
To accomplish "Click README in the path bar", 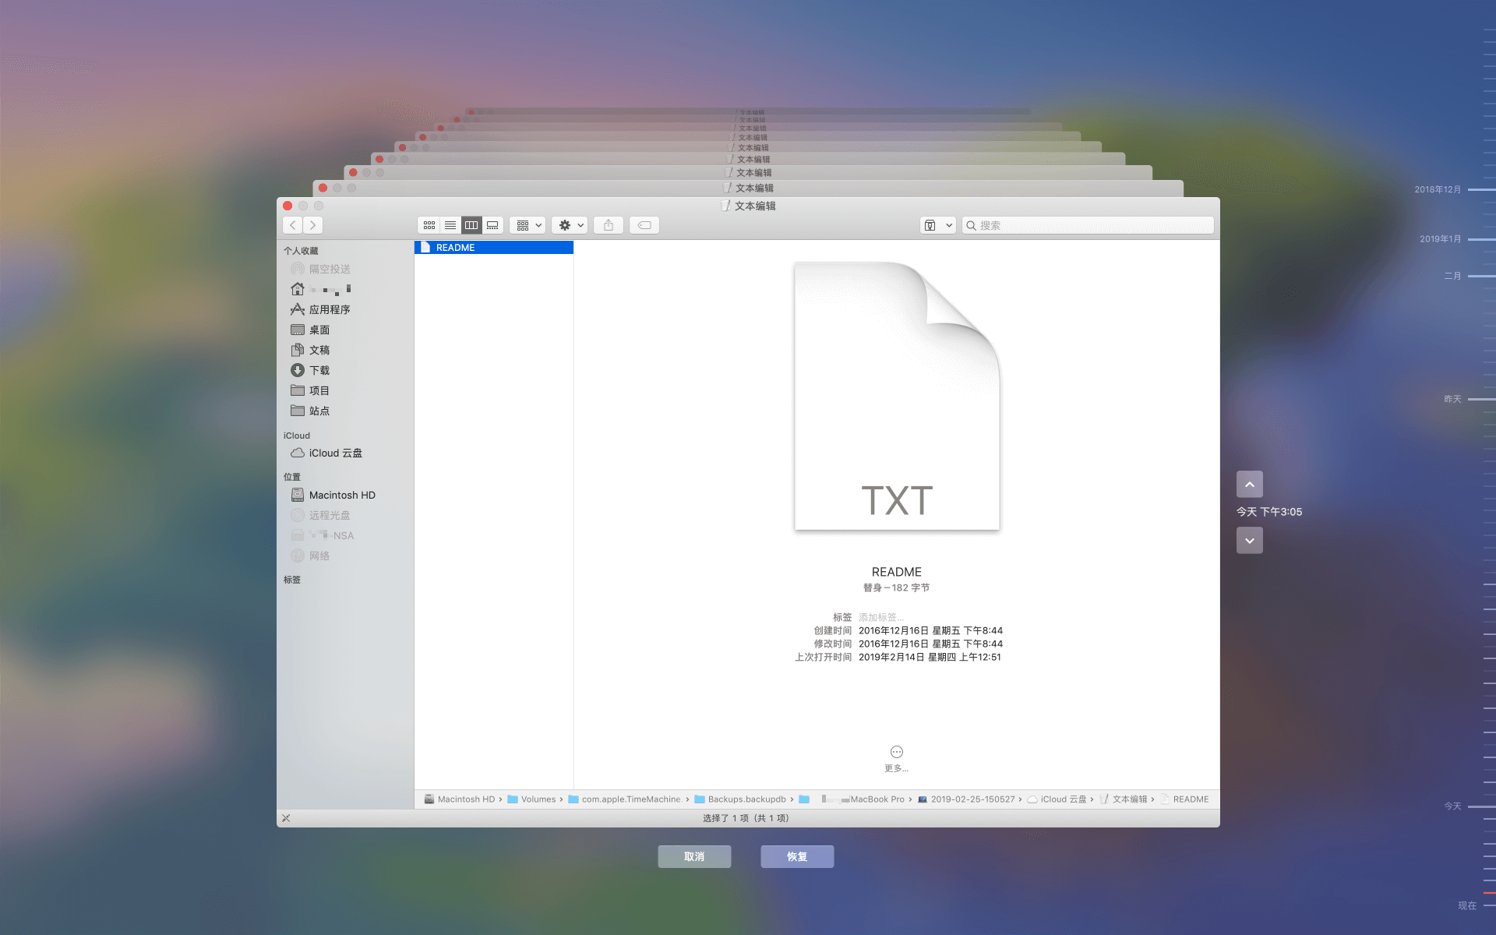I will (x=1184, y=799).
